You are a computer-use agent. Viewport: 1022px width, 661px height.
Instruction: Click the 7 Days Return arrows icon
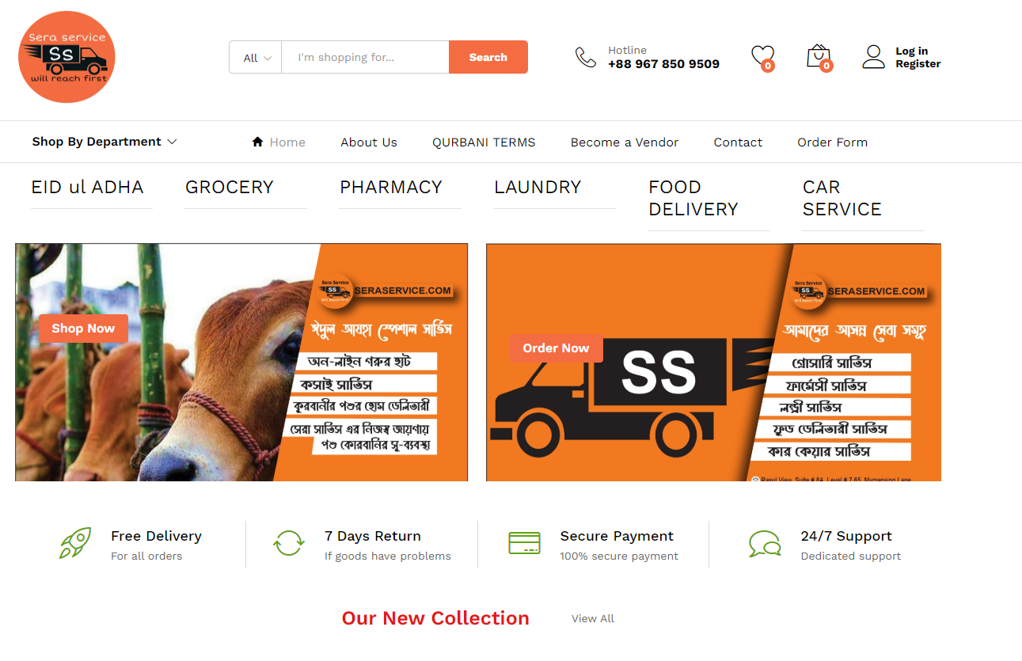(289, 543)
